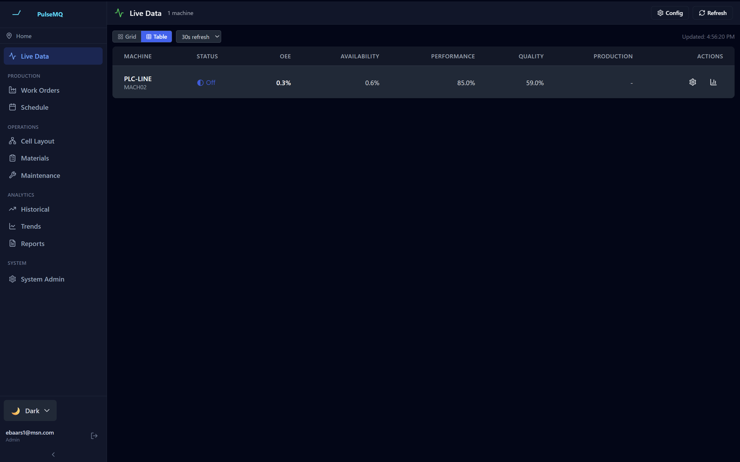
Task: Collapse the sidebar with the chevron
Action: 53,454
